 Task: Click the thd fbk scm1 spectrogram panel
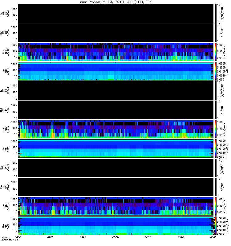click(x=116, y=149)
